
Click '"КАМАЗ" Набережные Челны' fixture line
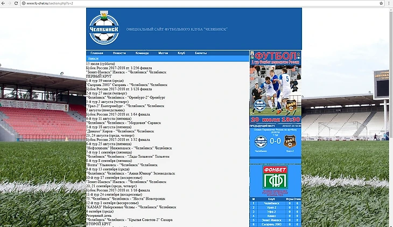131,207
